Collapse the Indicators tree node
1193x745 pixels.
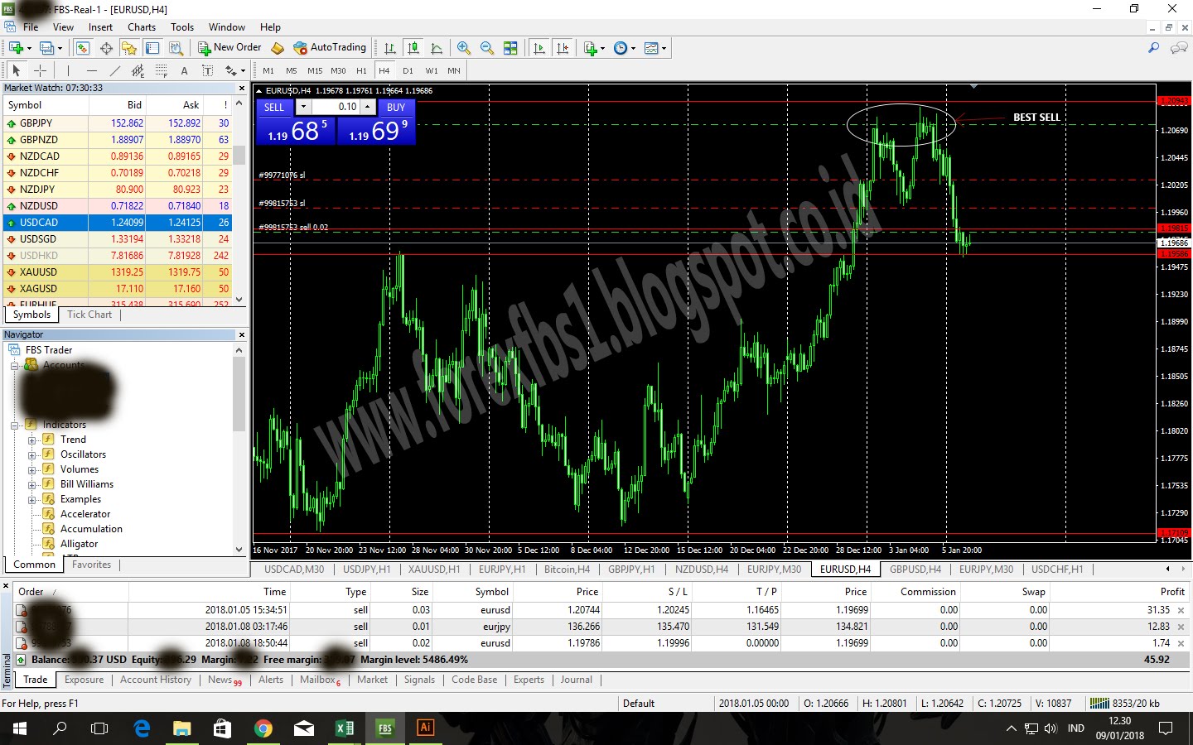pos(14,425)
